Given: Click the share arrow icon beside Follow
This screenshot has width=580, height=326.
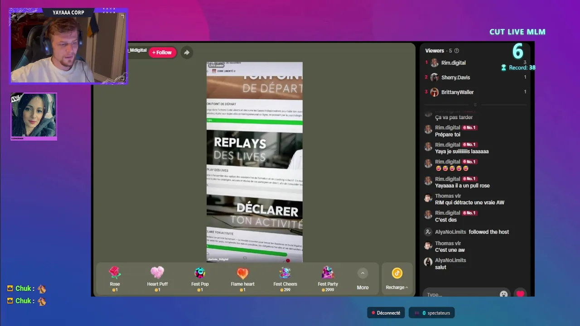Looking at the screenshot, I should pyautogui.click(x=187, y=53).
